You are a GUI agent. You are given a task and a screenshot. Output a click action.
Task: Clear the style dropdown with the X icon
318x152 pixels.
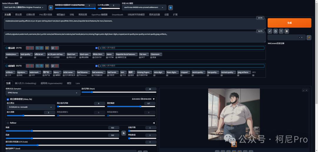[299, 37]
